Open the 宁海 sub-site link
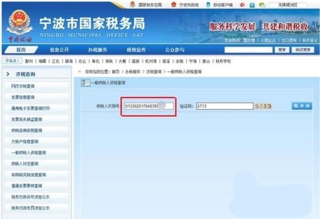Screen dimensions: 320x219 (193, 61)
